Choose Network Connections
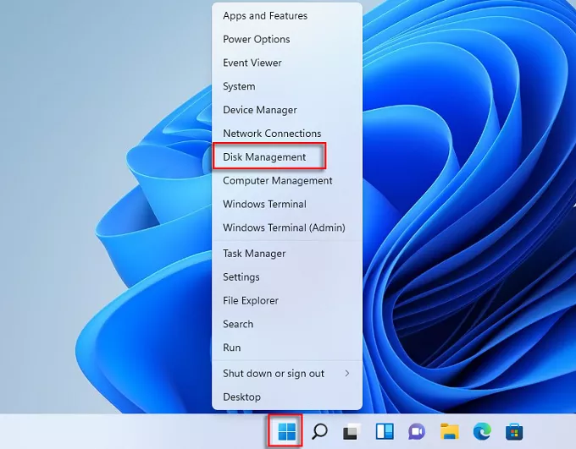This screenshot has height=449, width=576. pyautogui.click(x=272, y=134)
